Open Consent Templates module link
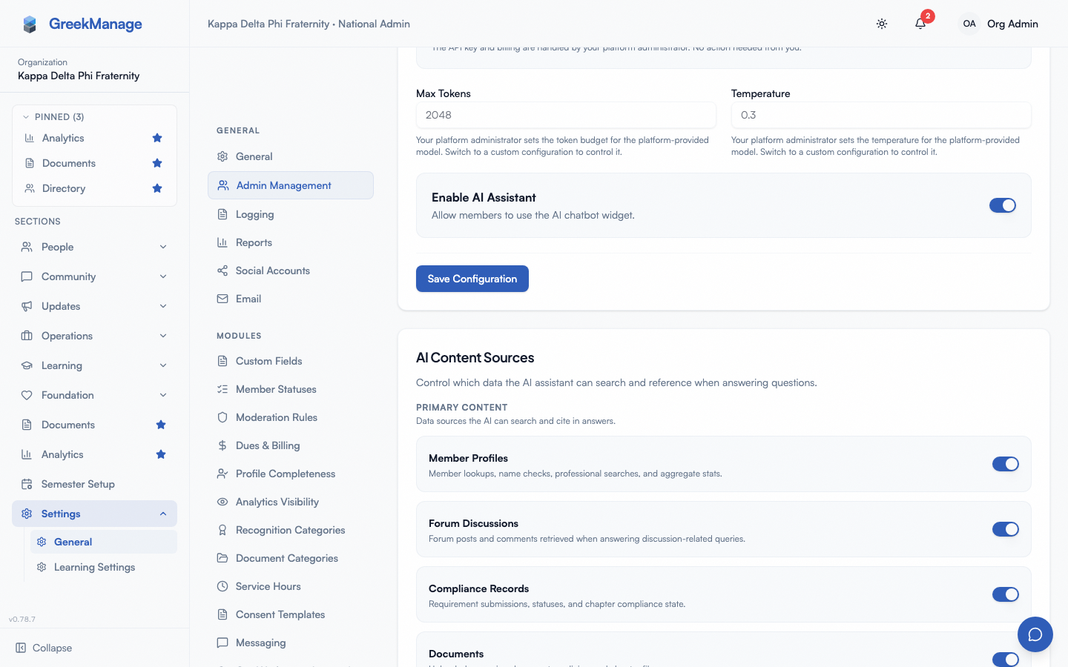 click(291, 614)
